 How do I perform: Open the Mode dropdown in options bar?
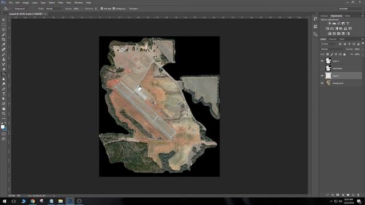point(54,9)
